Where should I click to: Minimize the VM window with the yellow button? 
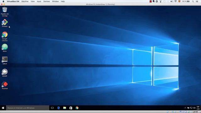(4, 4)
